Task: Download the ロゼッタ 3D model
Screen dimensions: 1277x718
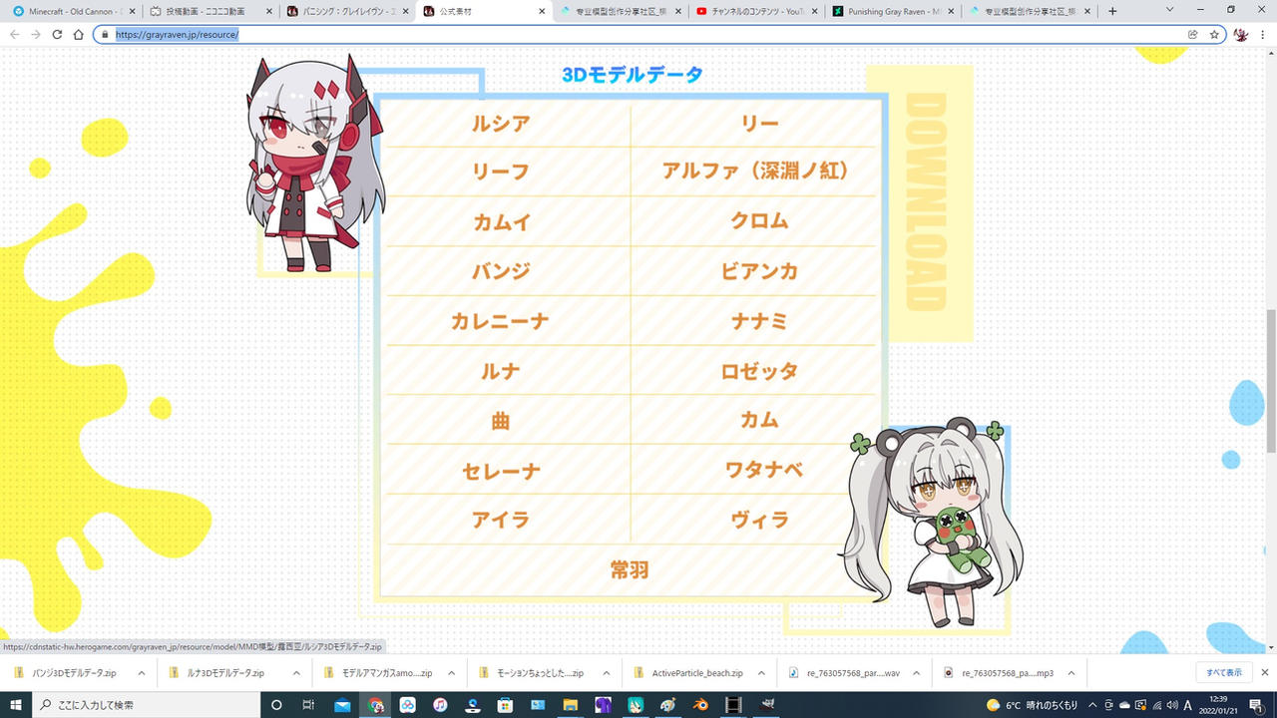Action: click(759, 371)
